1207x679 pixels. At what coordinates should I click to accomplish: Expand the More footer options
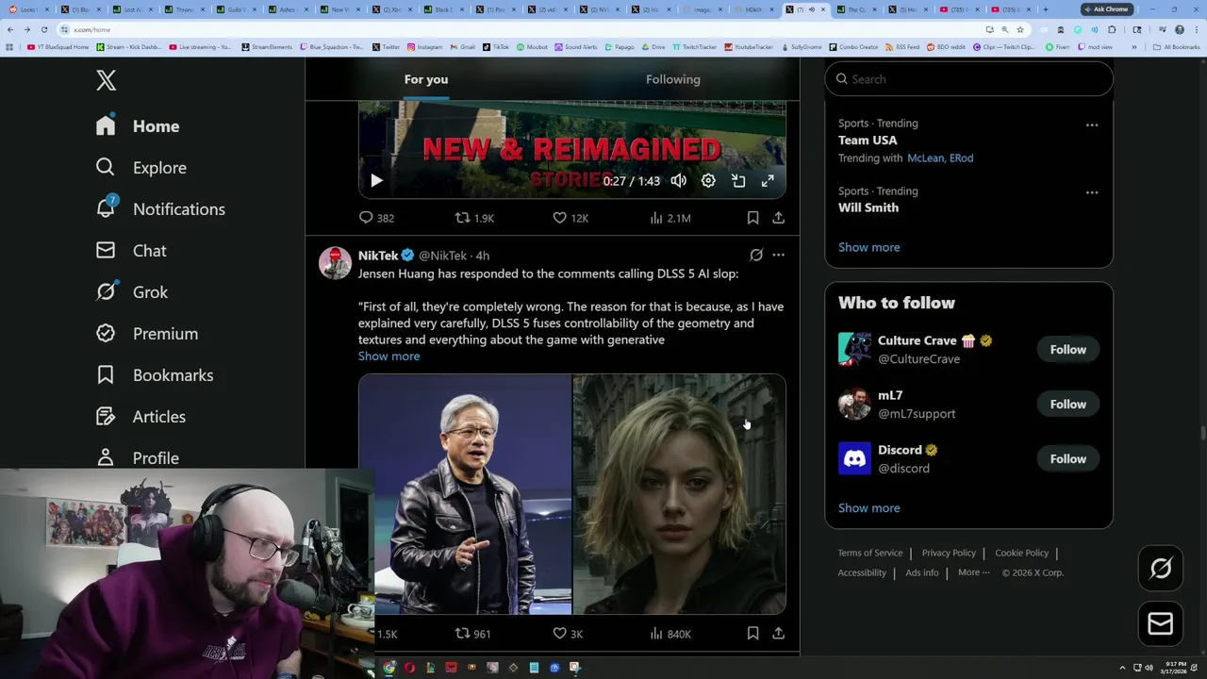[x=973, y=572]
